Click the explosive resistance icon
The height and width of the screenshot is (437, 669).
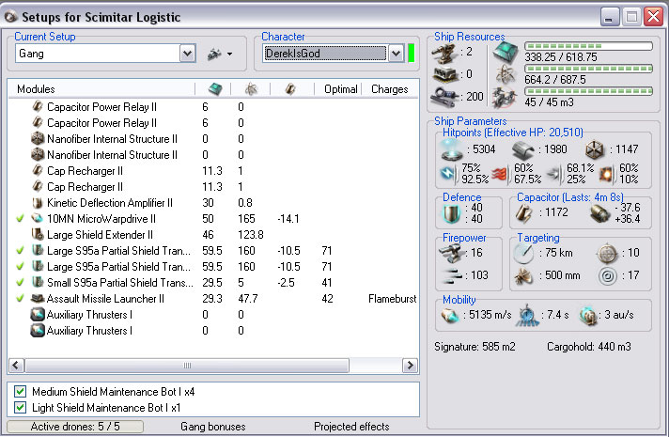pyautogui.click(x=607, y=174)
